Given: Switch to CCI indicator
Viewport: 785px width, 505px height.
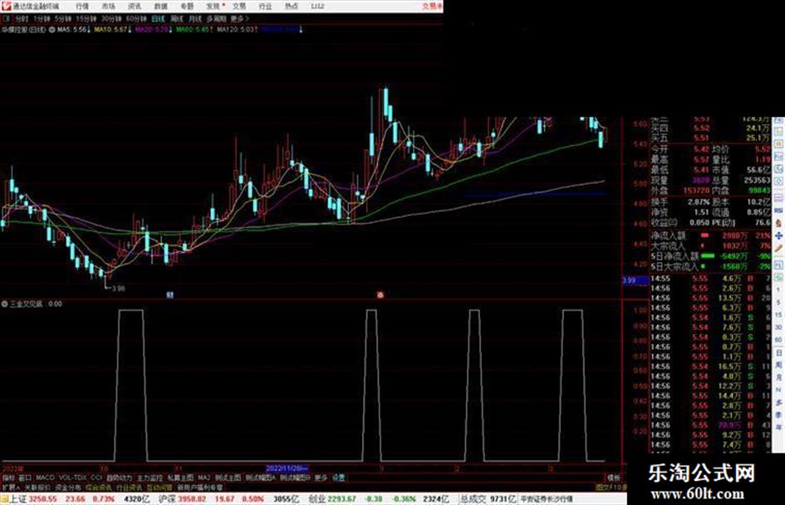Looking at the screenshot, I should click(96, 478).
